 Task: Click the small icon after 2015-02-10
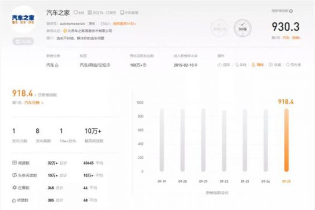pos(196,65)
